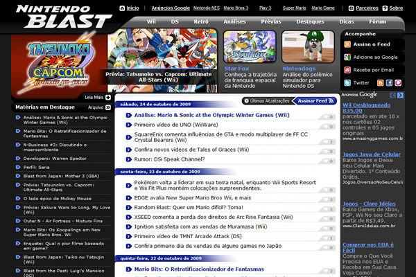
Task: Click the Tatsunoko vs. Capcom banner artwork
Action: [x=162, y=60]
